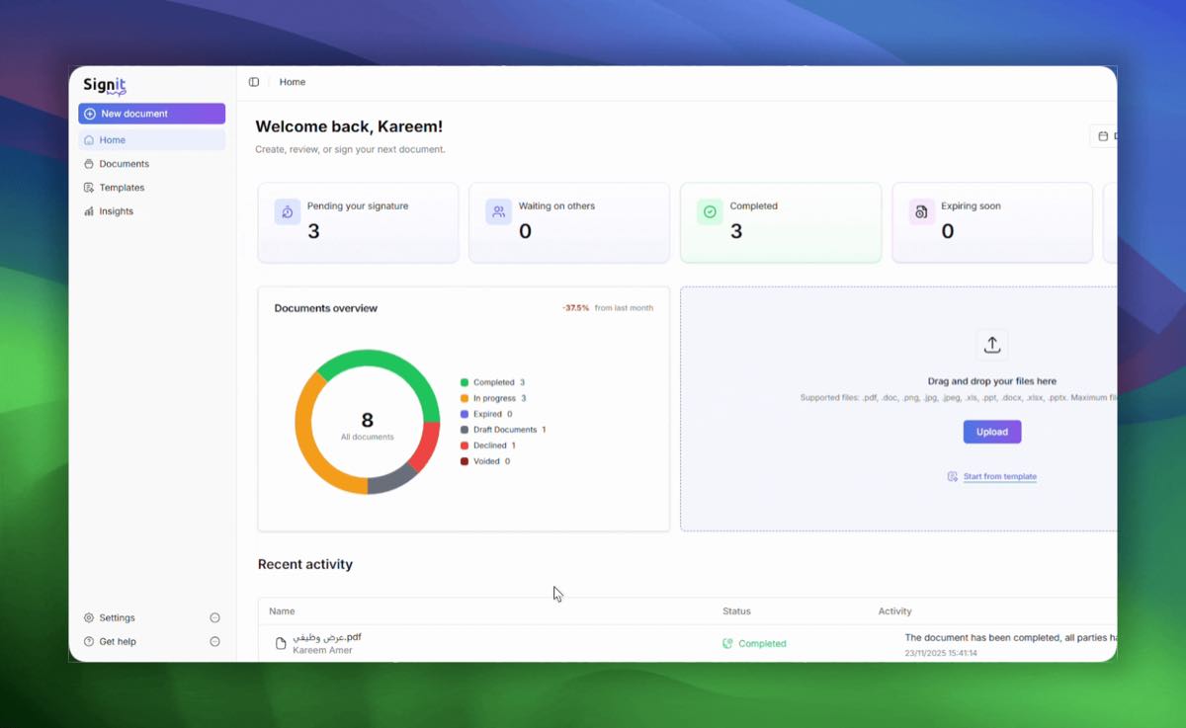Open the Insights sidebar item
This screenshot has height=728, width=1186.
point(152,211)
